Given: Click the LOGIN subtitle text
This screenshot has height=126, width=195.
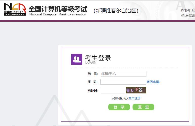Looking at the screenshot, I should click(91, 62).
